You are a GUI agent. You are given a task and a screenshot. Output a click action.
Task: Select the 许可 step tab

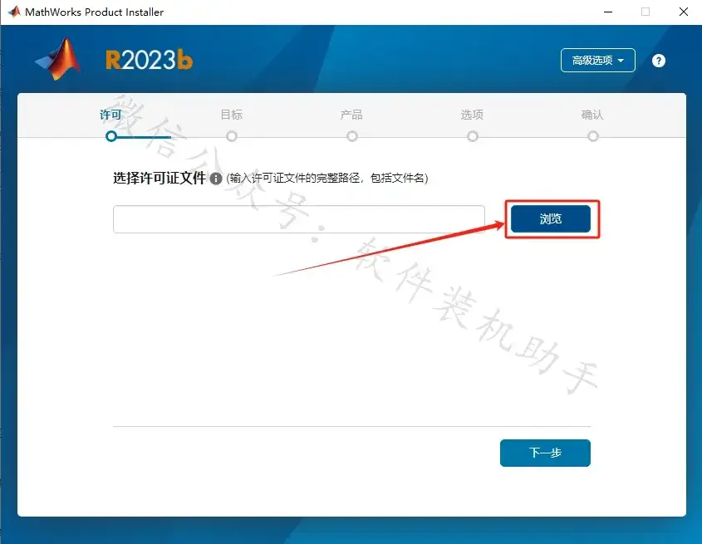pos(110,115)
